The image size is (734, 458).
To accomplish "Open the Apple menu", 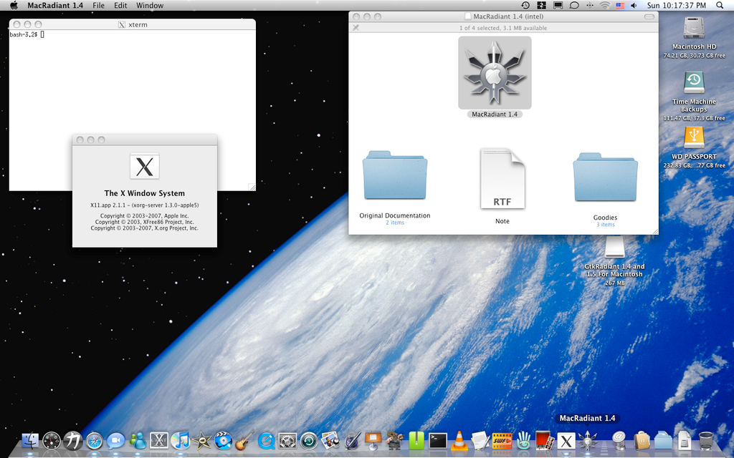I will (14, 6).
